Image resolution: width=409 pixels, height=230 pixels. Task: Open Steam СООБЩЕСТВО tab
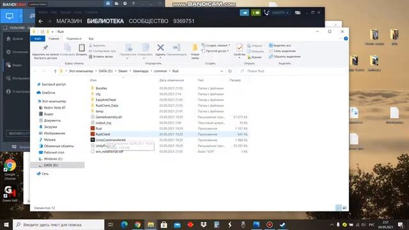tap(148, 21)
